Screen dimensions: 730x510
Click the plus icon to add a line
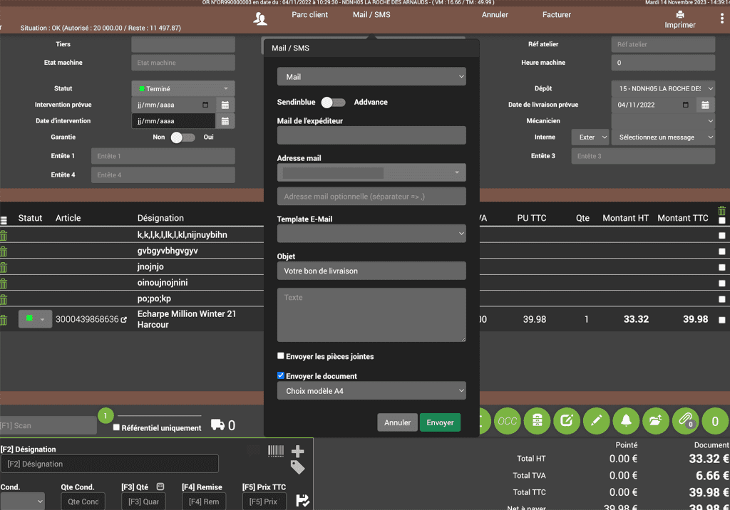pyautogui.click(x=297, y=451)
